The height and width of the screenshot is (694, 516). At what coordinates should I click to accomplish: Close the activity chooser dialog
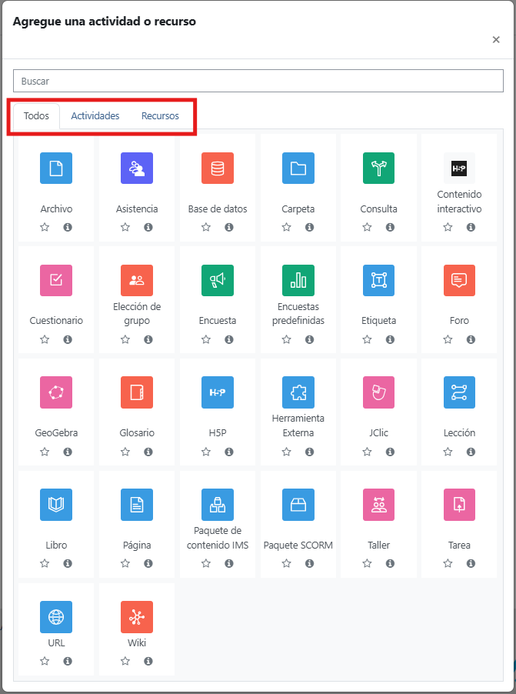(496, 40)
